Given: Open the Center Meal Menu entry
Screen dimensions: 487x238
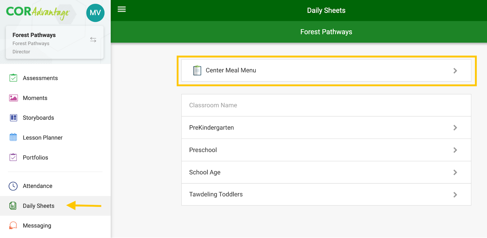Looking at the screenshot, I should [x=326, y=70].
